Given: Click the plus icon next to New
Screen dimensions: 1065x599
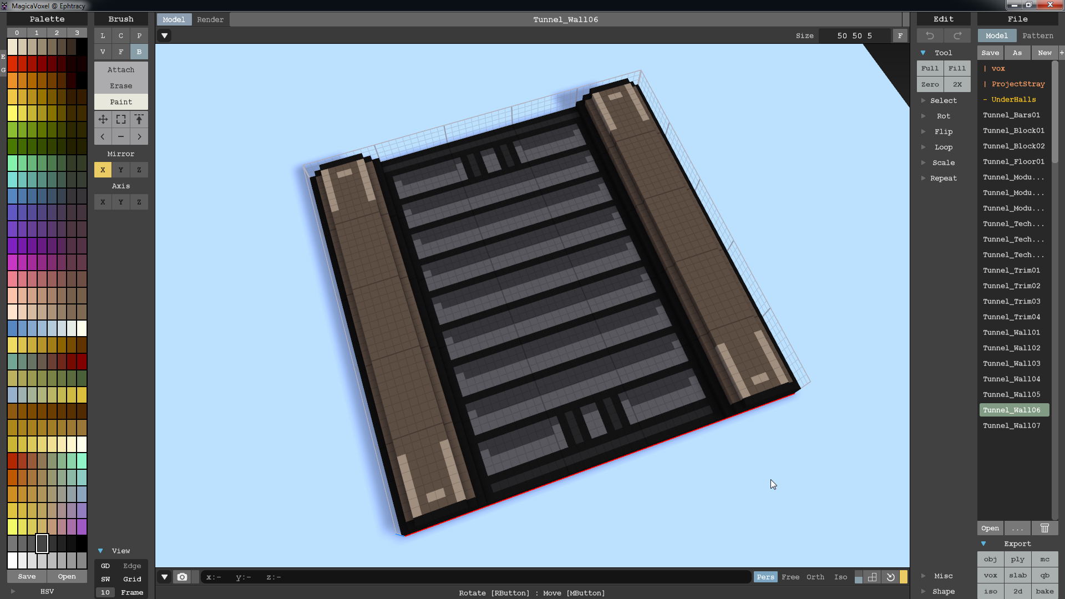Looking at the screenshot, I should [1062, 53].
